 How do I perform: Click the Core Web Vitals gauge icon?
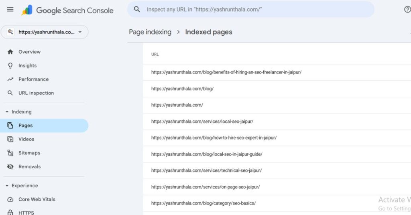pyautogui.click(x=10, y=199)
